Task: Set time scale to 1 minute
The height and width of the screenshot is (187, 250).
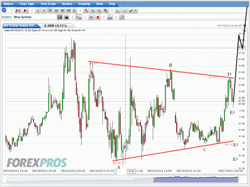Action: [x=38, y=10]
